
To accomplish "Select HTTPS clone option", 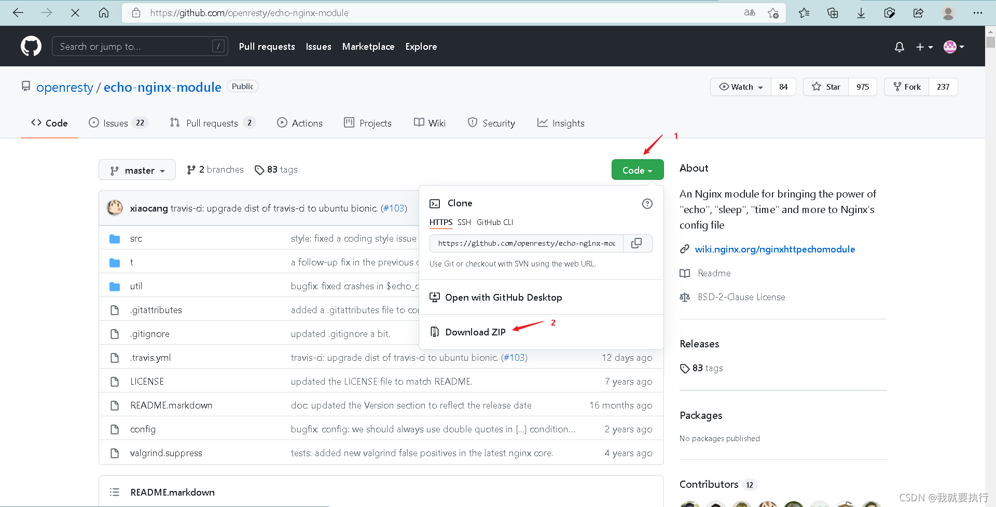I will coord(441,222).
